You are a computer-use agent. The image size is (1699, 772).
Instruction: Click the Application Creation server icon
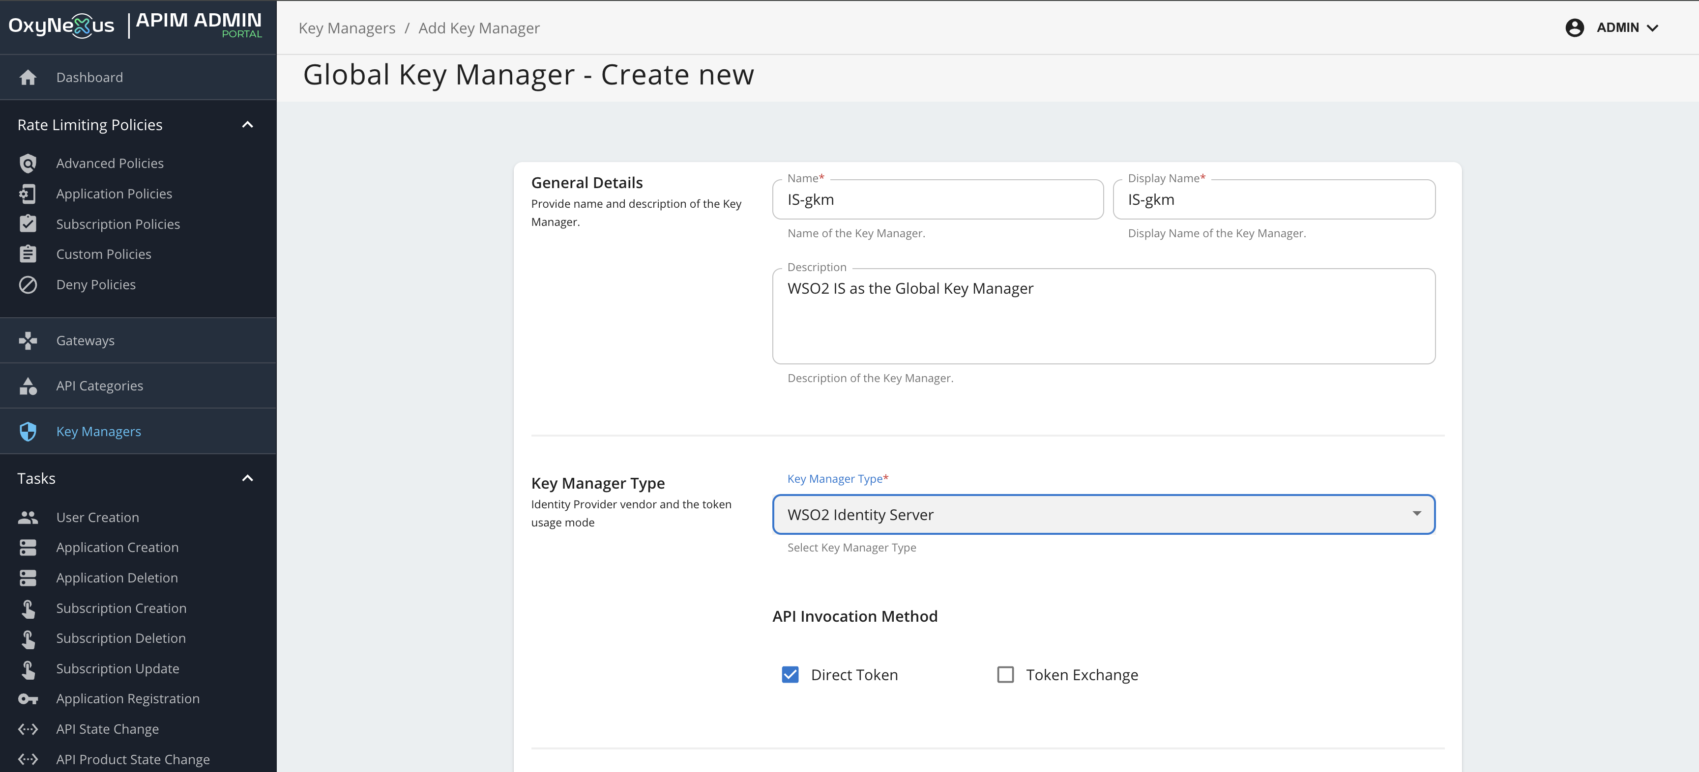[28, 548]
